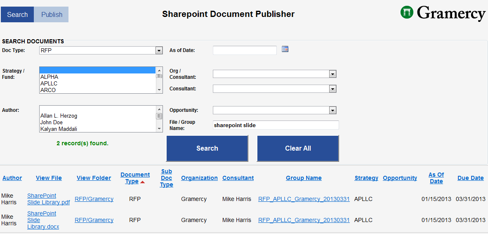Sort by the Opportunity column header
The image size is (488, 234).
click(x=400, y=178)
